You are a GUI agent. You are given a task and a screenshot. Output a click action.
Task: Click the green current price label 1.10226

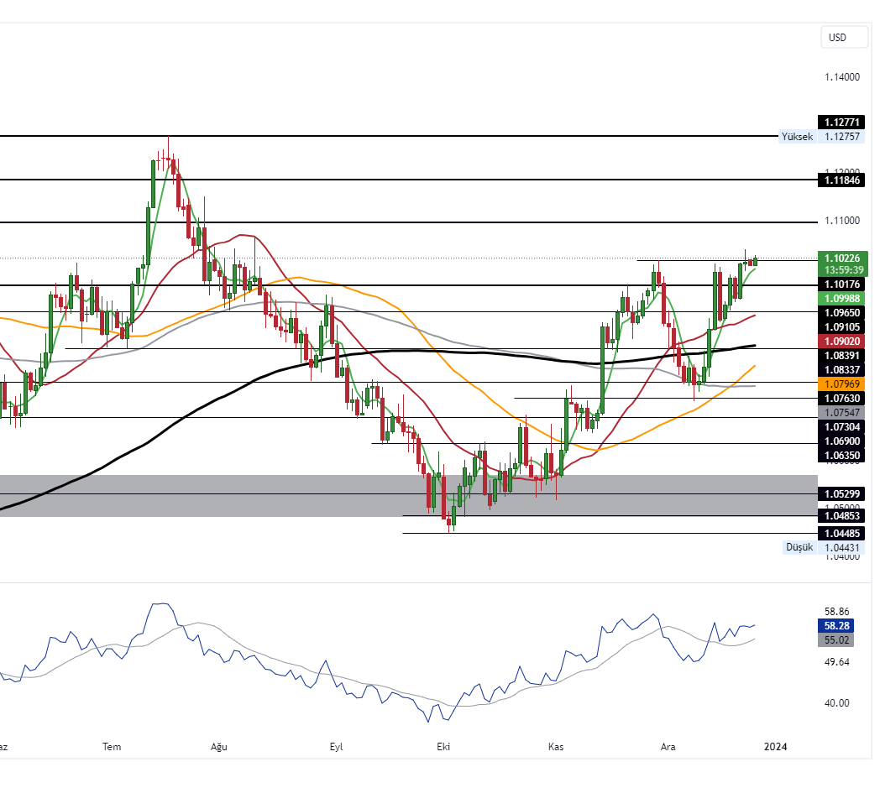(x=844, y=258)
